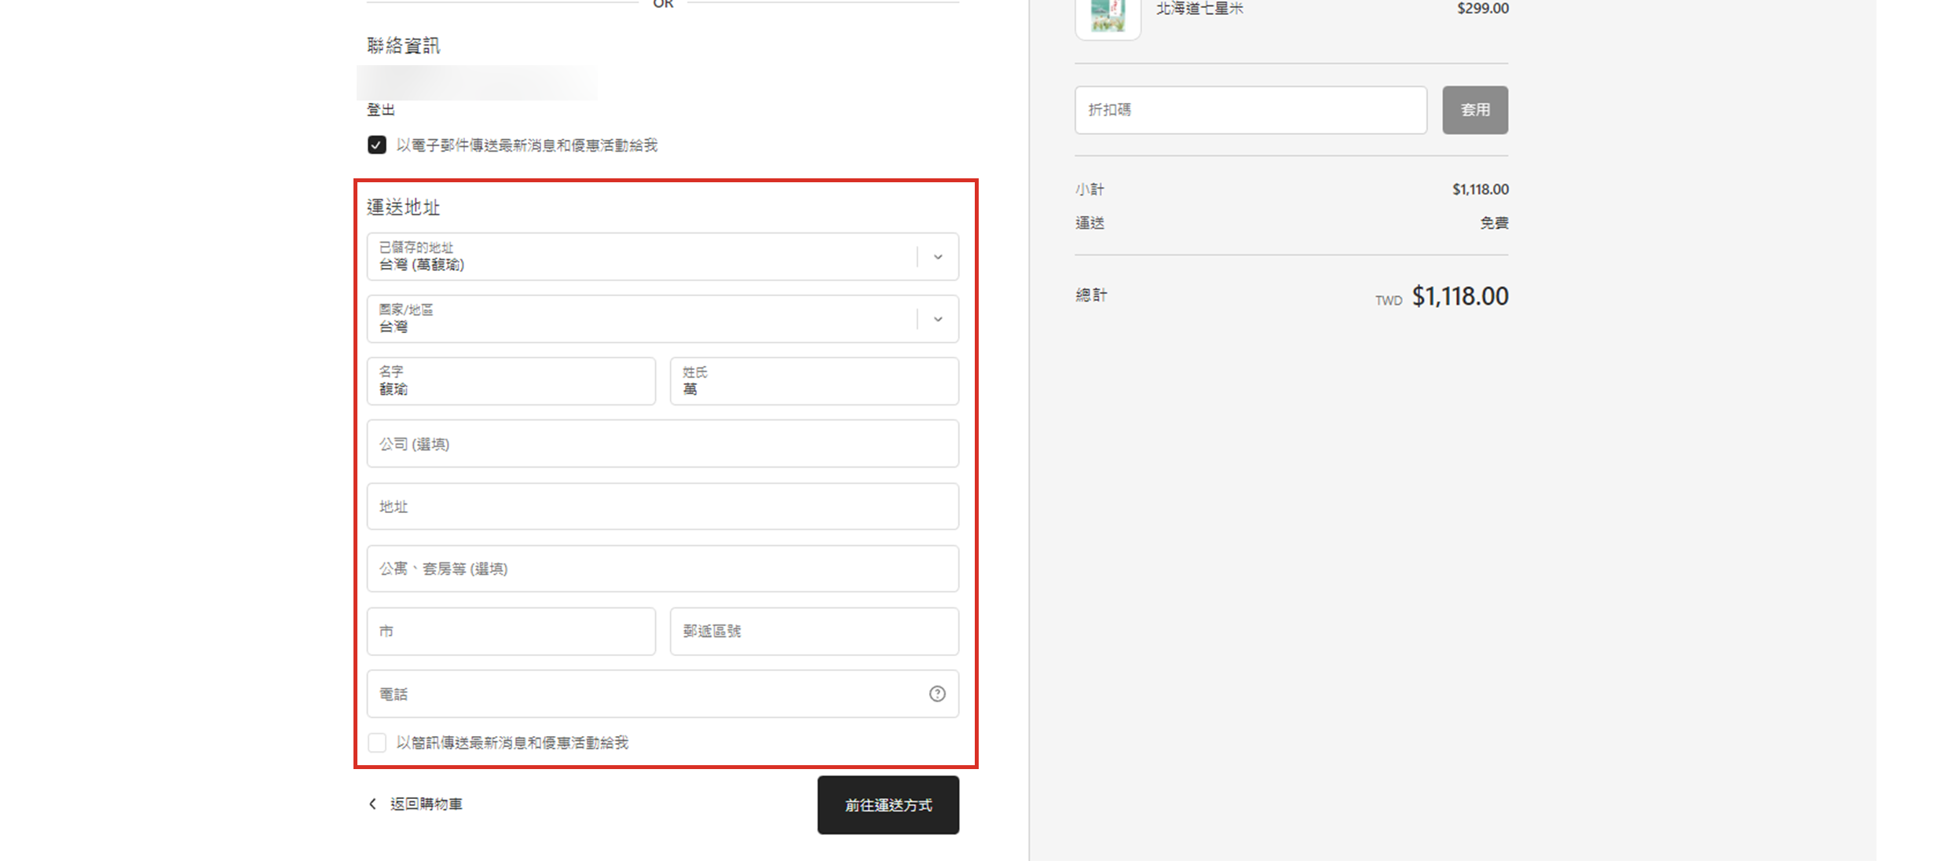The width and height of the screenshot is (1948, 861).
Task: Open the saved address 已儲存的地址 dropdown
Action: click(x=662, y=256)
